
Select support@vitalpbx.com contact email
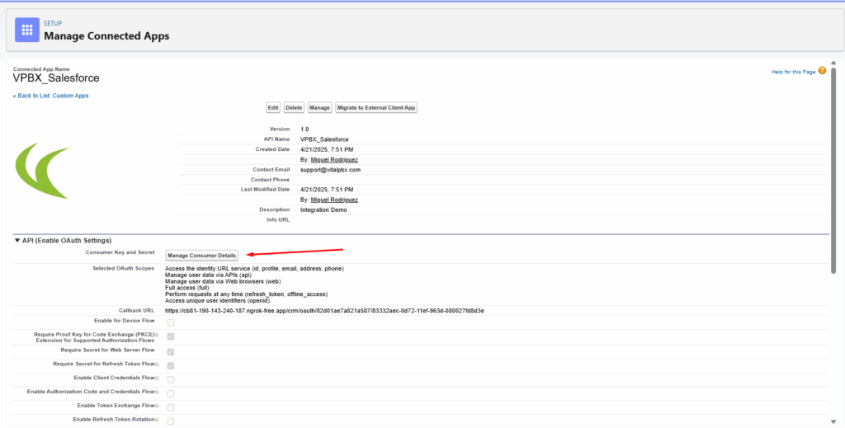[330, 170]
